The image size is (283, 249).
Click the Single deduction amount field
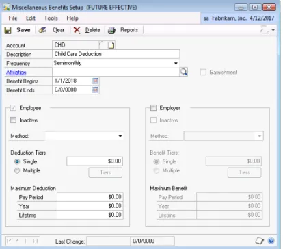[95, 161]
